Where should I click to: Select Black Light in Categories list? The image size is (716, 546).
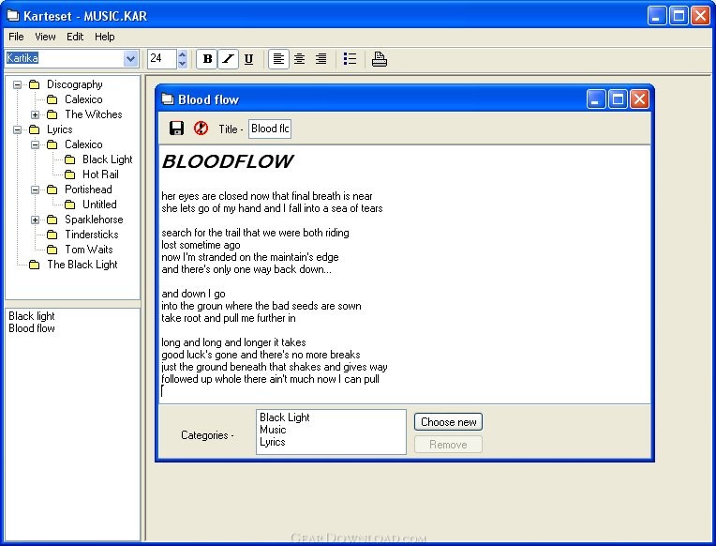tap(285, 417)
